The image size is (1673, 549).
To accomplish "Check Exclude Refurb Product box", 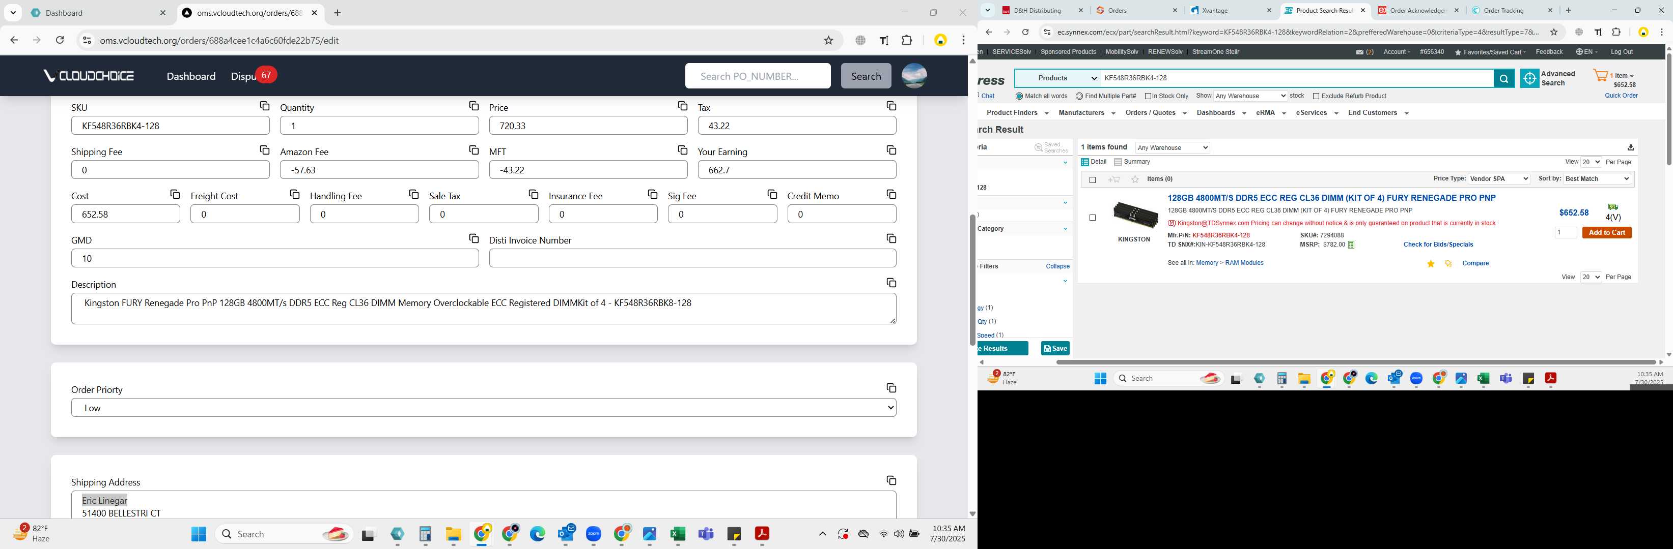I will 1317,96.
